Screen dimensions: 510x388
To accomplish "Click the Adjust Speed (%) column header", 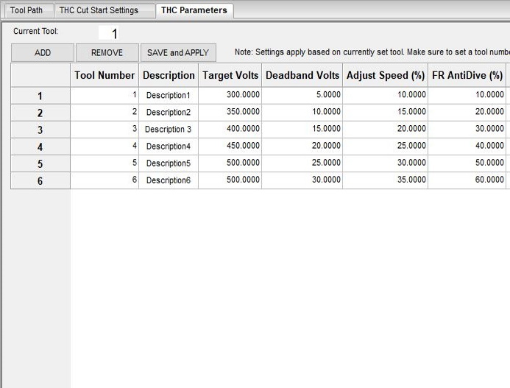I will [386, 75].
